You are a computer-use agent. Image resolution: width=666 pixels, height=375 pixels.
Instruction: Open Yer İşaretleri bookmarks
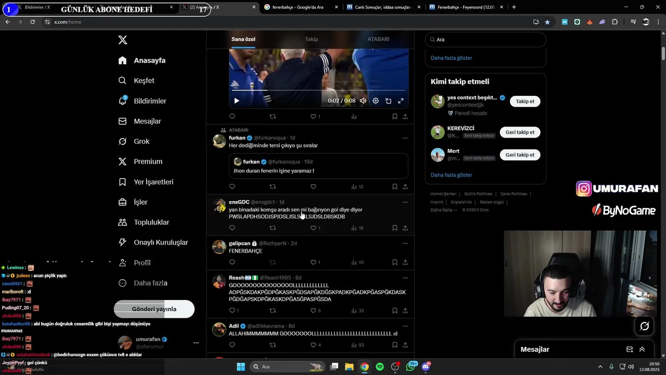[x=146, y=182]
